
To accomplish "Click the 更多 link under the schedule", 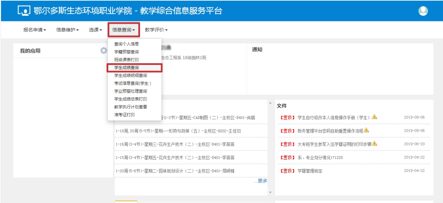I will 262,181.
